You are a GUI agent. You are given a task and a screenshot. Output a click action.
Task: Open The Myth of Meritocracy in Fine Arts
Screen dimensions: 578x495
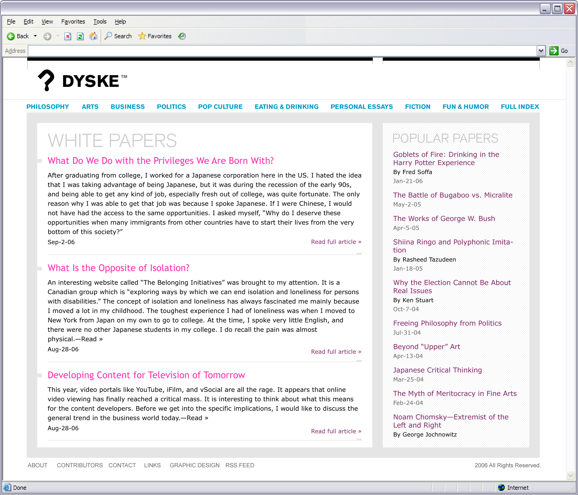[x=455, y=393]
